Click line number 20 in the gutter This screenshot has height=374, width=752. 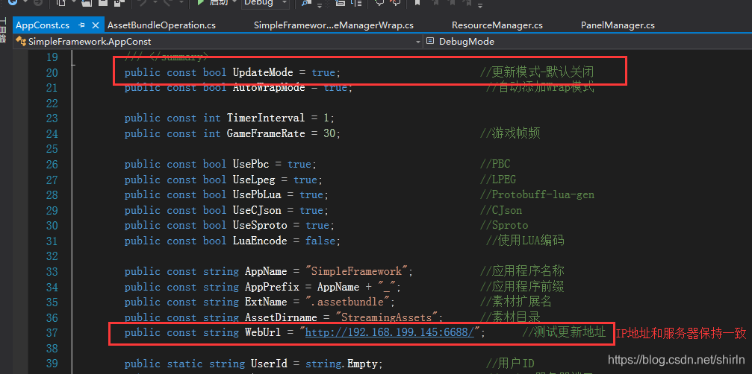(x=52, y=73)
